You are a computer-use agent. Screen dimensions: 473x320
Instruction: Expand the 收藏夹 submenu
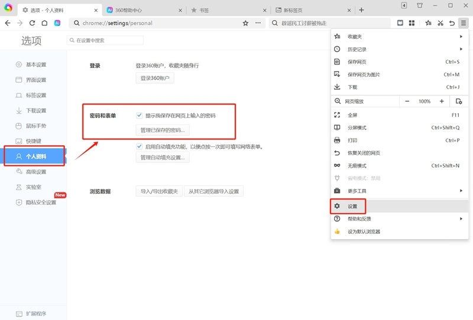tap(400, 37)
